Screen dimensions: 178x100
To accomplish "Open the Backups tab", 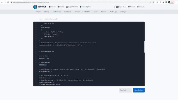I will click(x=77, y=12).
